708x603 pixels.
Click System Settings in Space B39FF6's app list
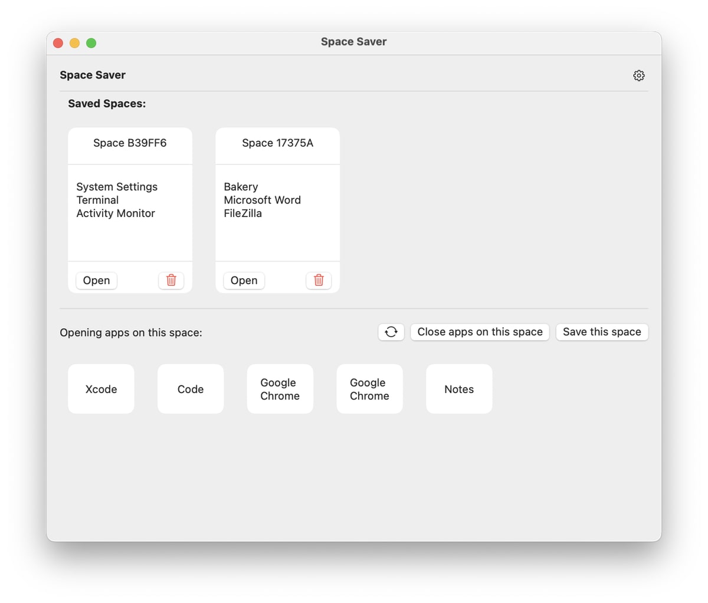(x=117, y=187)
